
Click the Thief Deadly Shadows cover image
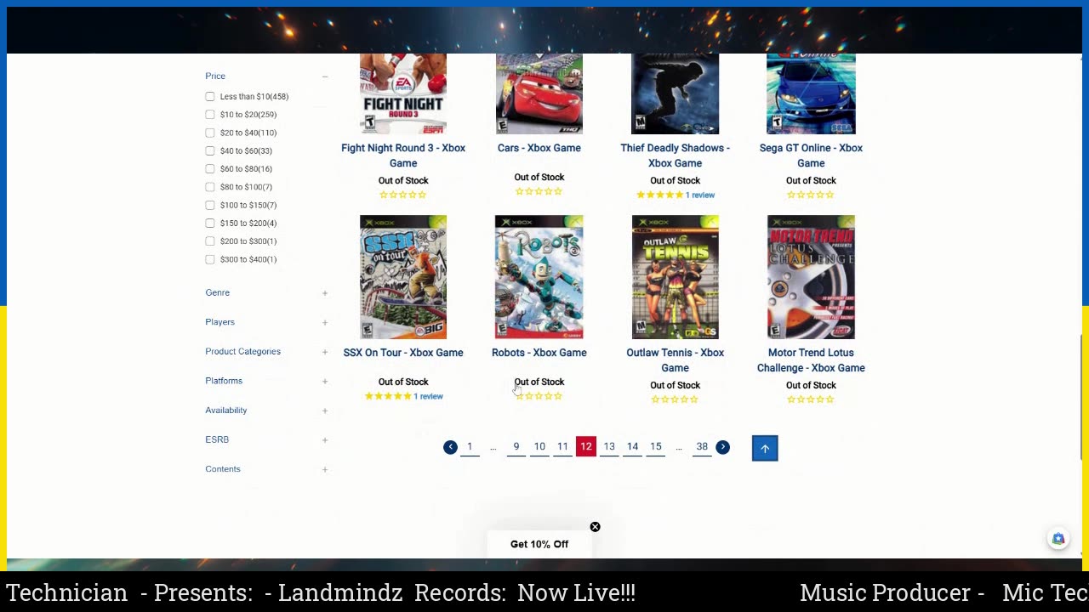coord(675,93)
